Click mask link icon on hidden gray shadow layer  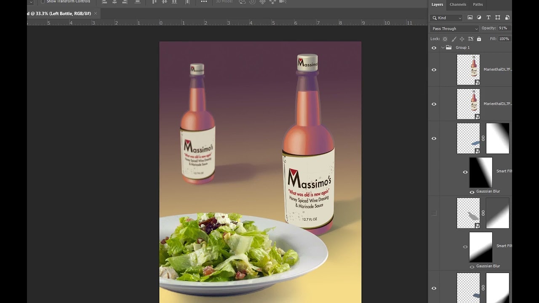click(x=483, y=213)
